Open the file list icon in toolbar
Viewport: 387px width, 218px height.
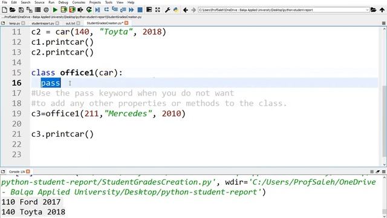37,10
